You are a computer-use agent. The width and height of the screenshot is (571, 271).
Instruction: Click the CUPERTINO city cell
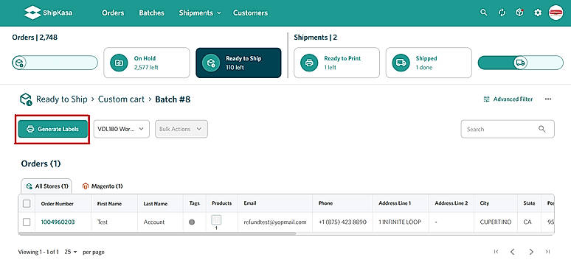click(496, 222)
